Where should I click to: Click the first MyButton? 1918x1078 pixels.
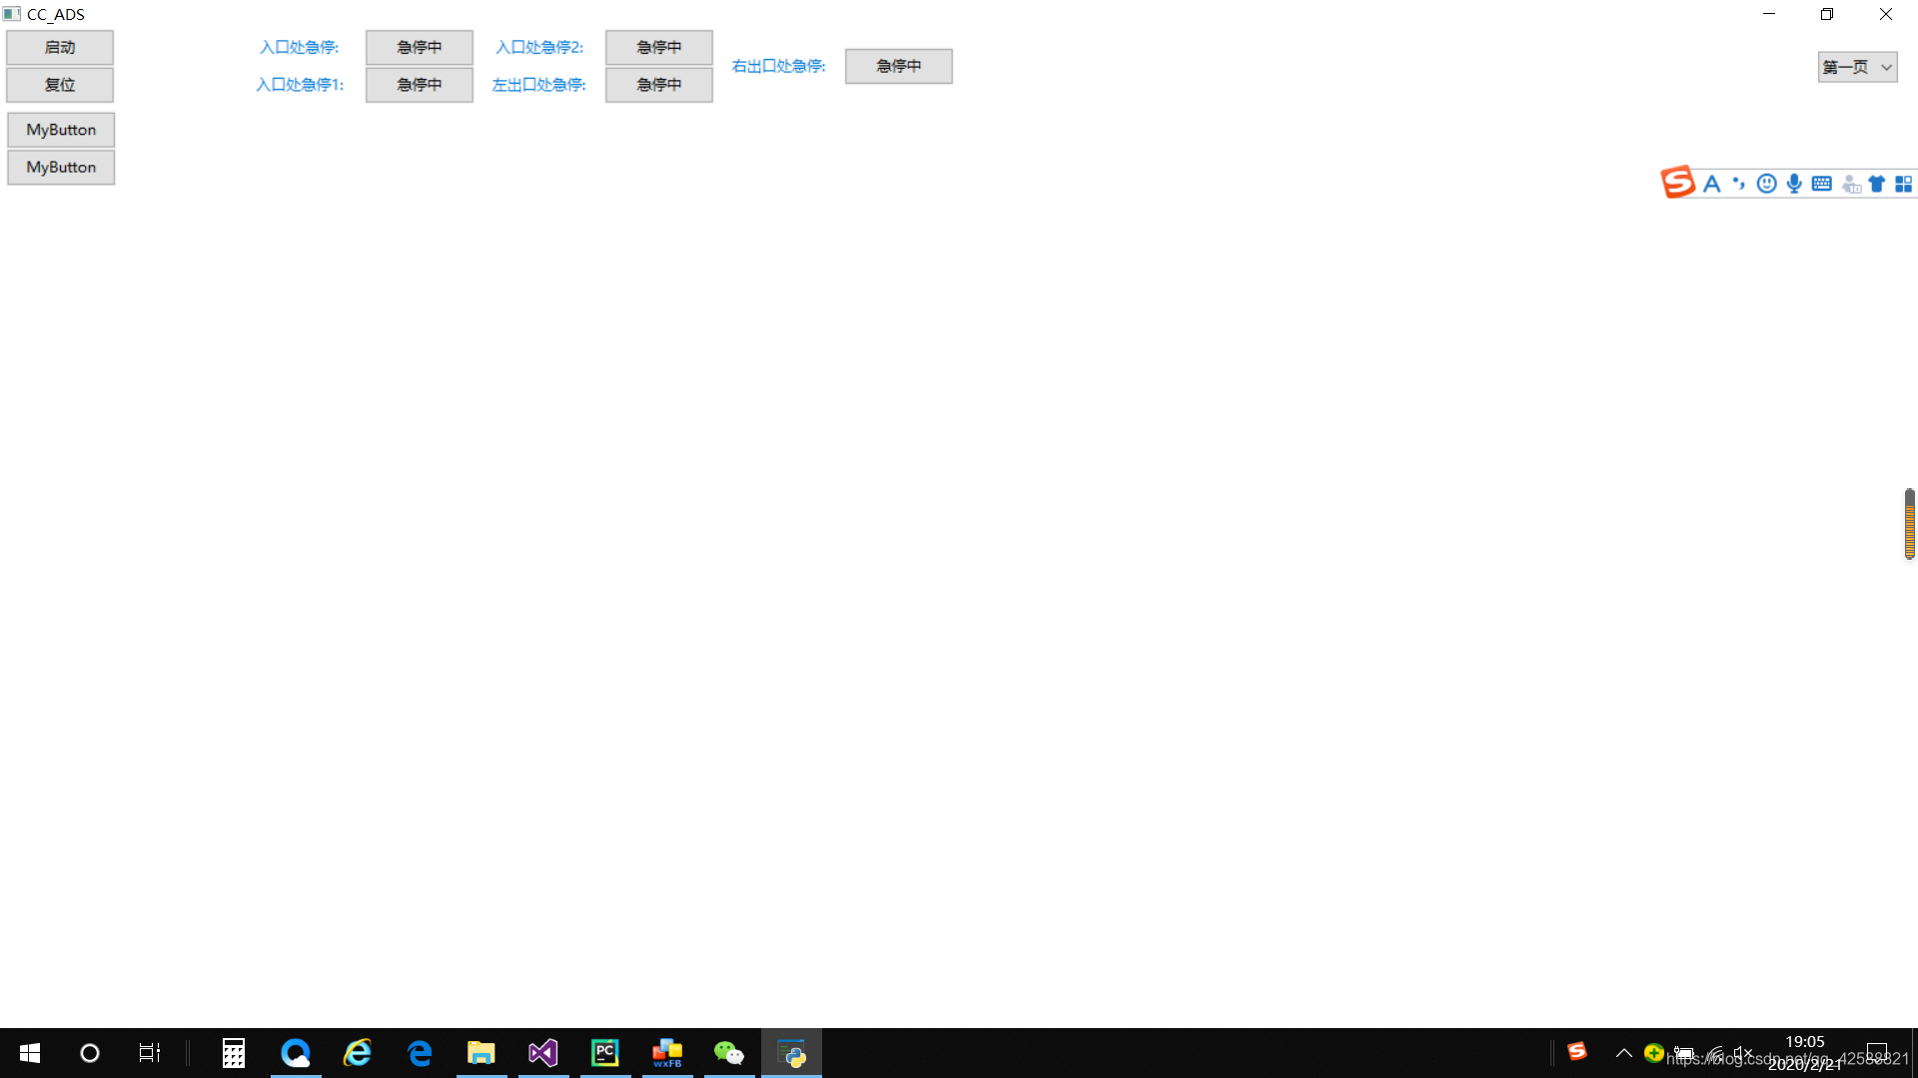click(x=61, y=130)
